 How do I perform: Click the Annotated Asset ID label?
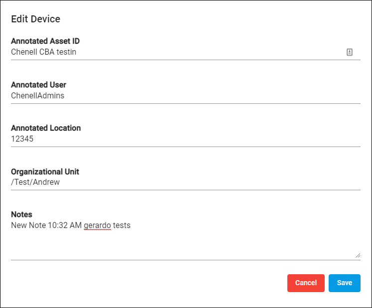click(45, 41)
